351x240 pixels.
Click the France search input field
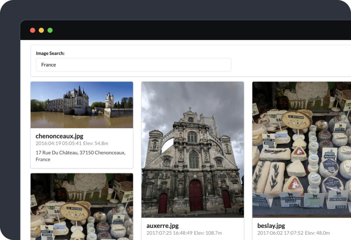133,65
